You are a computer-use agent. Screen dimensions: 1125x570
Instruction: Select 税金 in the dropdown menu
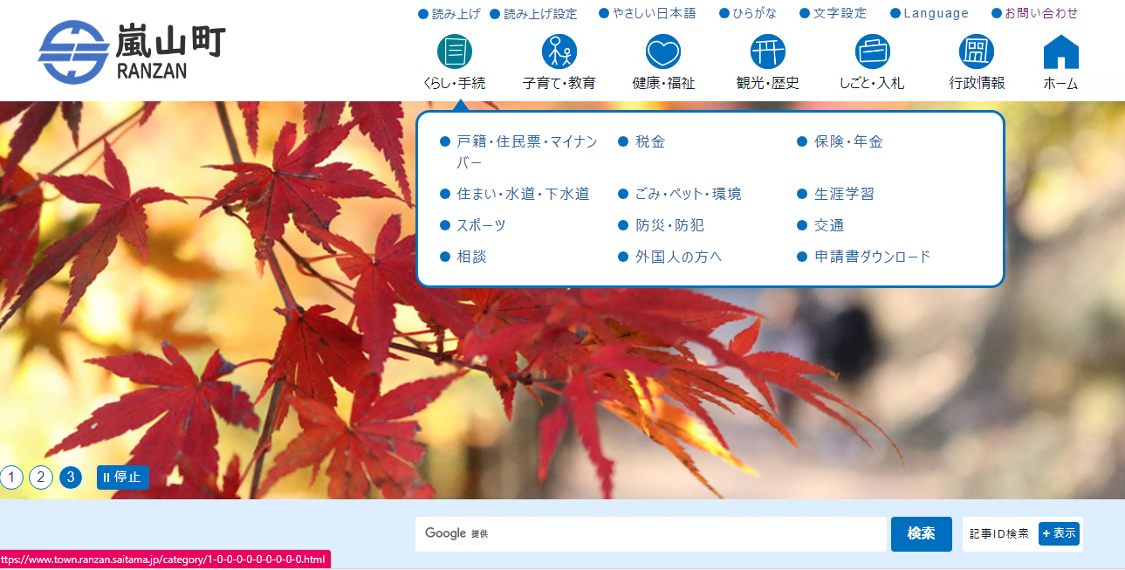(650, 141)
